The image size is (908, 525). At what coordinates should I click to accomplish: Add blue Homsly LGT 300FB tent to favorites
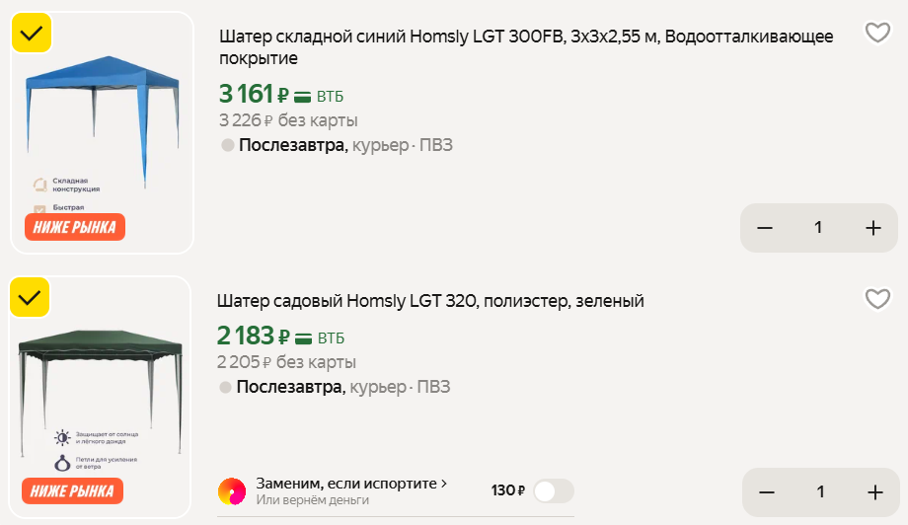coord(877,33)
